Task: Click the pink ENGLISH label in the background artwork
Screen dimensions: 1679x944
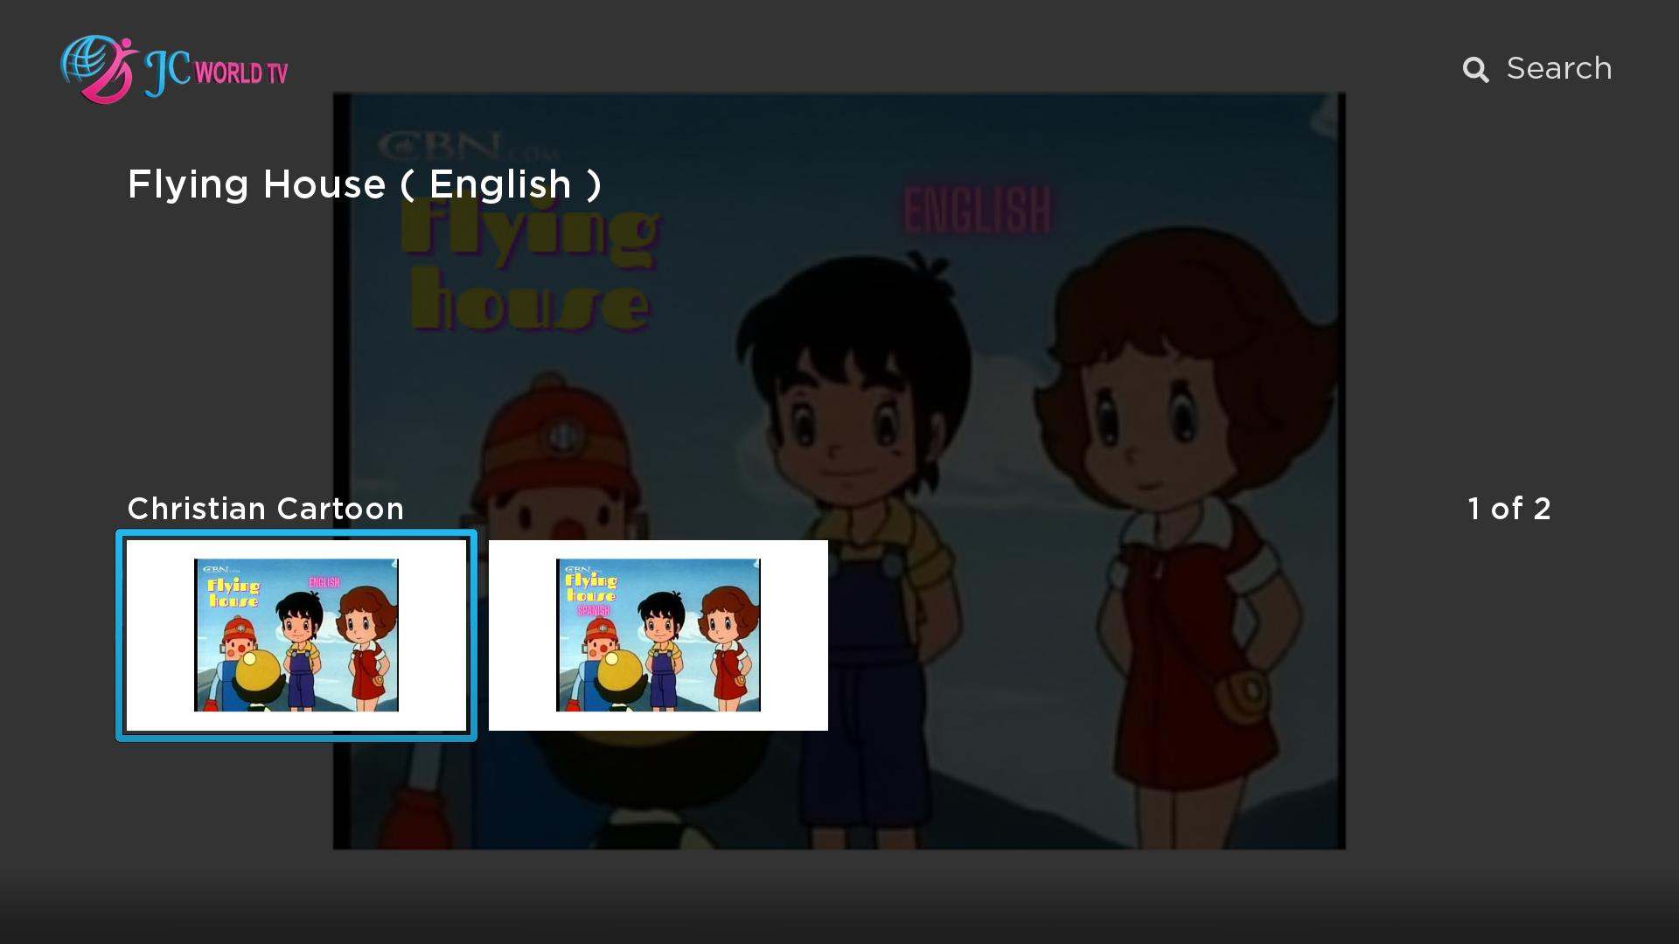Action: pos(977,210)
